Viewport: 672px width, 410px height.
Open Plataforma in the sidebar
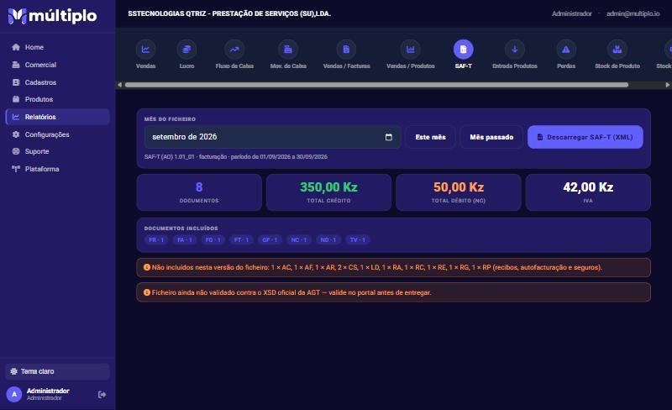coord(57,169)
